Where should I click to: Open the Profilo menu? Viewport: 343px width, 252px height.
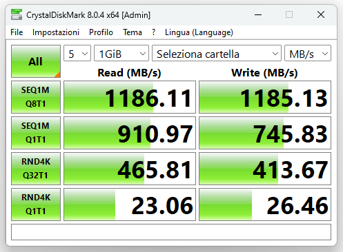(x=101, y=32)
